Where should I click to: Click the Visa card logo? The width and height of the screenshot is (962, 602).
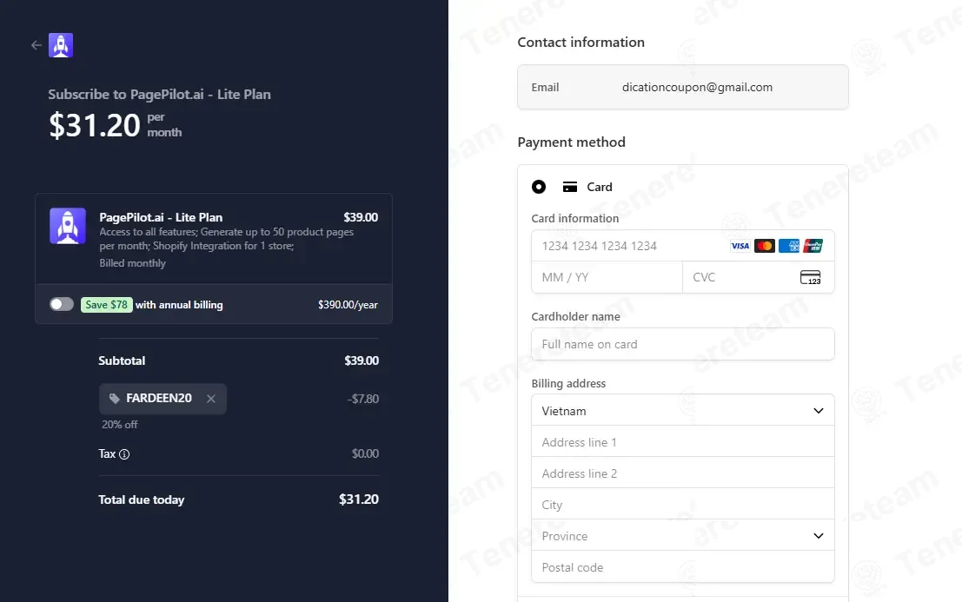click(x=740, y=246)
